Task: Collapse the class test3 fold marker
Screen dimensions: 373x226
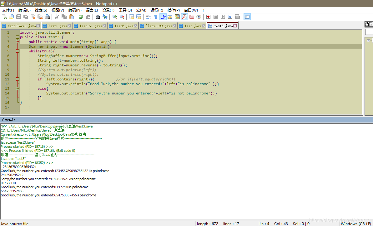Action: click(18, 37)
